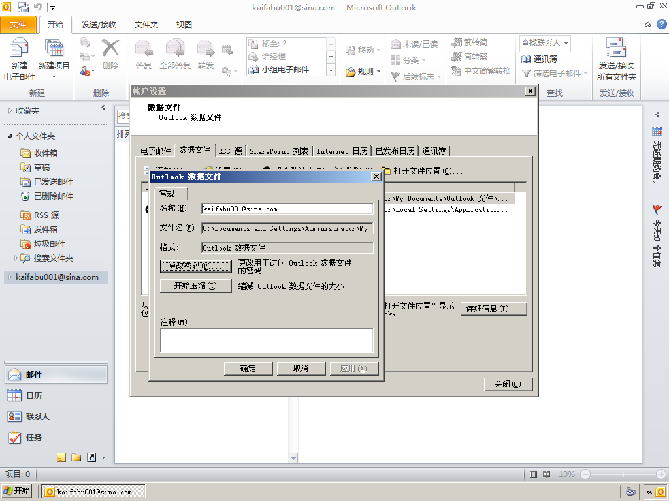
Task: Click Compact Now (开始压缩) button
Action: pos(196,286)
